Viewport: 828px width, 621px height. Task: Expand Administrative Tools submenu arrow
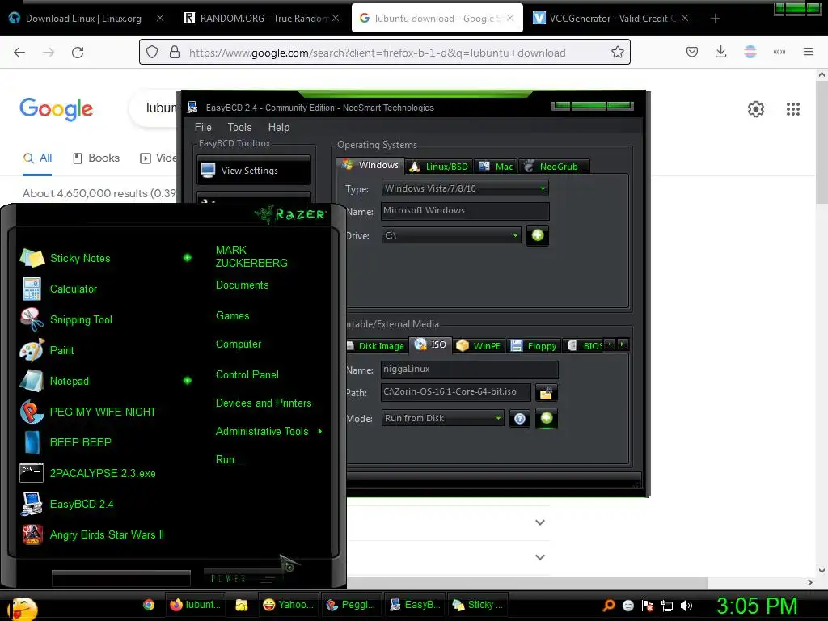[x=320, y=432]
